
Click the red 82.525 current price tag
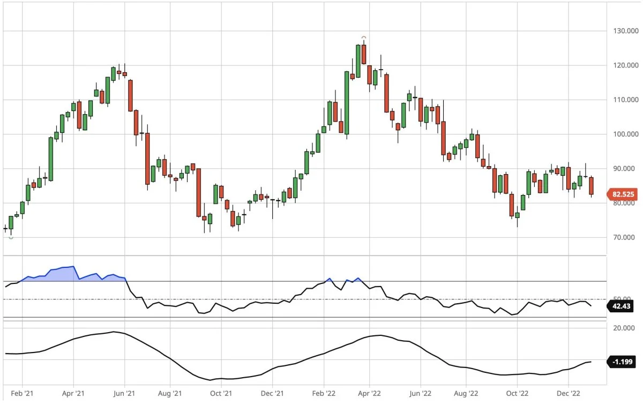(x=622, y=194)
